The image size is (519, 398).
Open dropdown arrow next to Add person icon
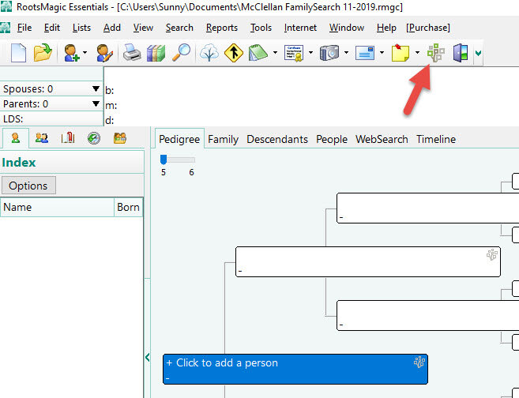(85, 53)
